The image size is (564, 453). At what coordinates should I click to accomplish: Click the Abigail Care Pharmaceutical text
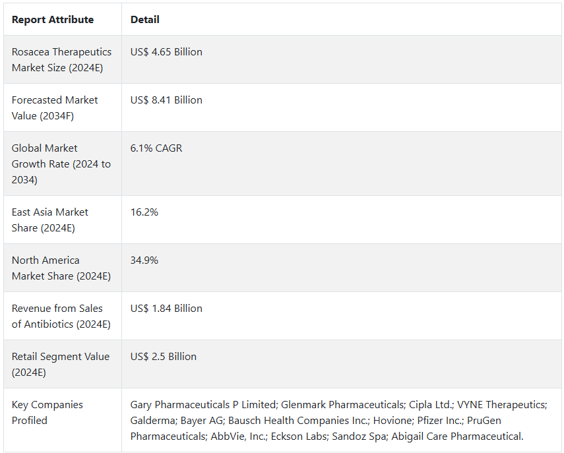(x=456, y=437)
